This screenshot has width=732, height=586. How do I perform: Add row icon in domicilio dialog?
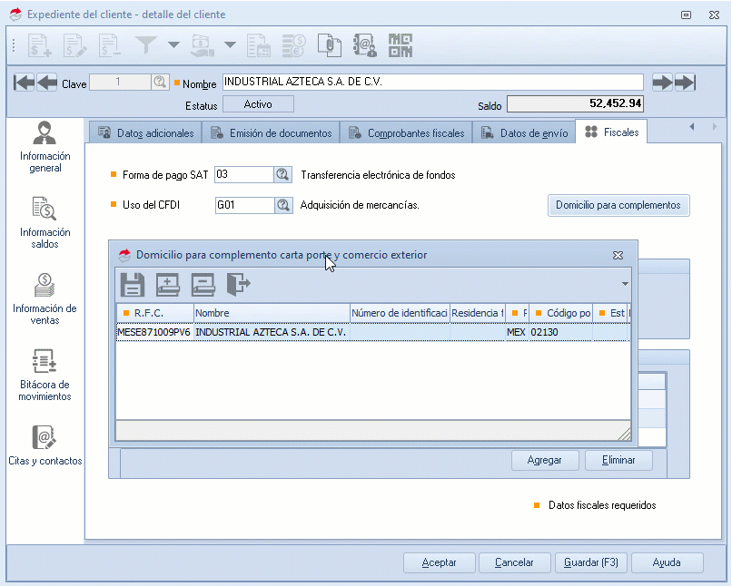click(168, 284)
